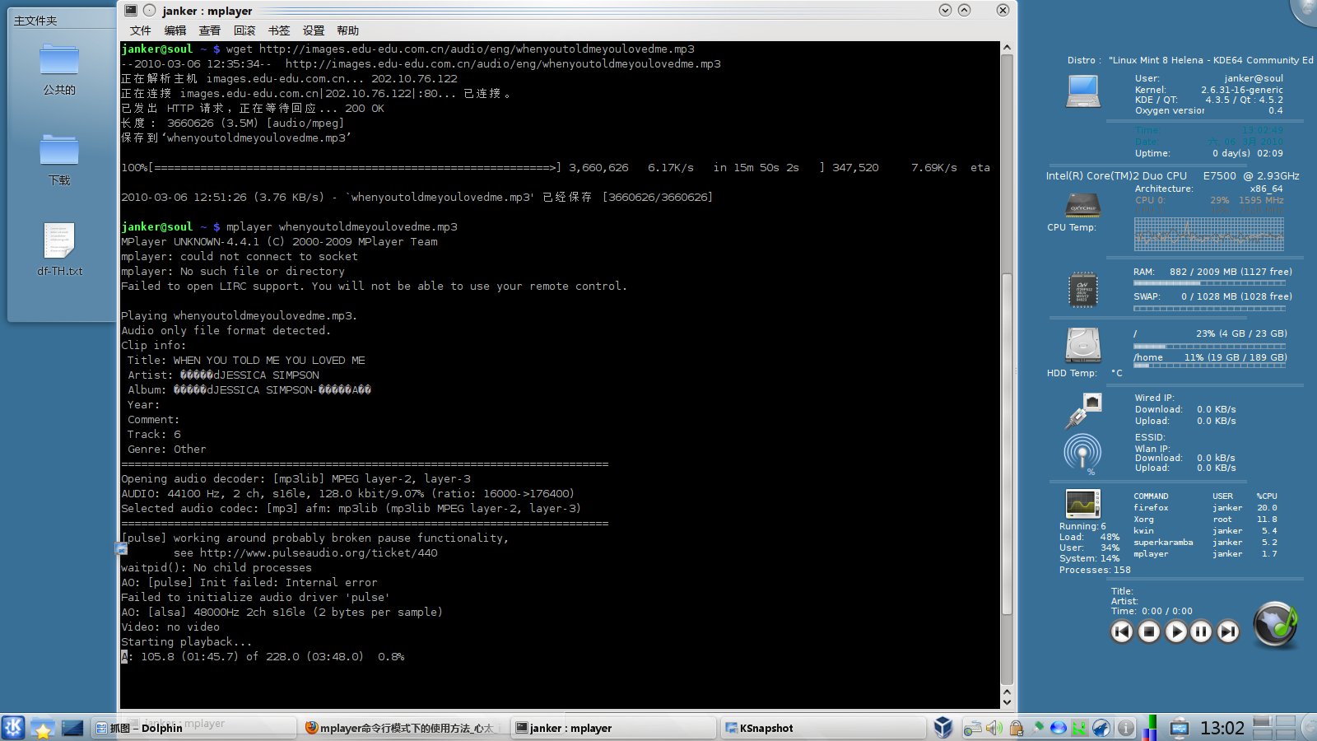The height and width of the screenshot is (741, 1317).
Task: Switch to 抓图 – Dolphin taskbar window
Action: click(x=193, y=728)
